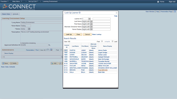Select learner PAM BROWN in results
Screen dimensions: 177x99
(103, 70)
